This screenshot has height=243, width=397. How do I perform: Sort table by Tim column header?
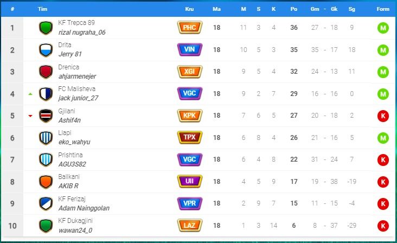[x=43, y=9]
